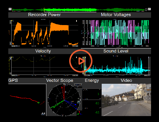Click the green crosshair marker on GPS track
159x122 pixels.
pos(38,103)
